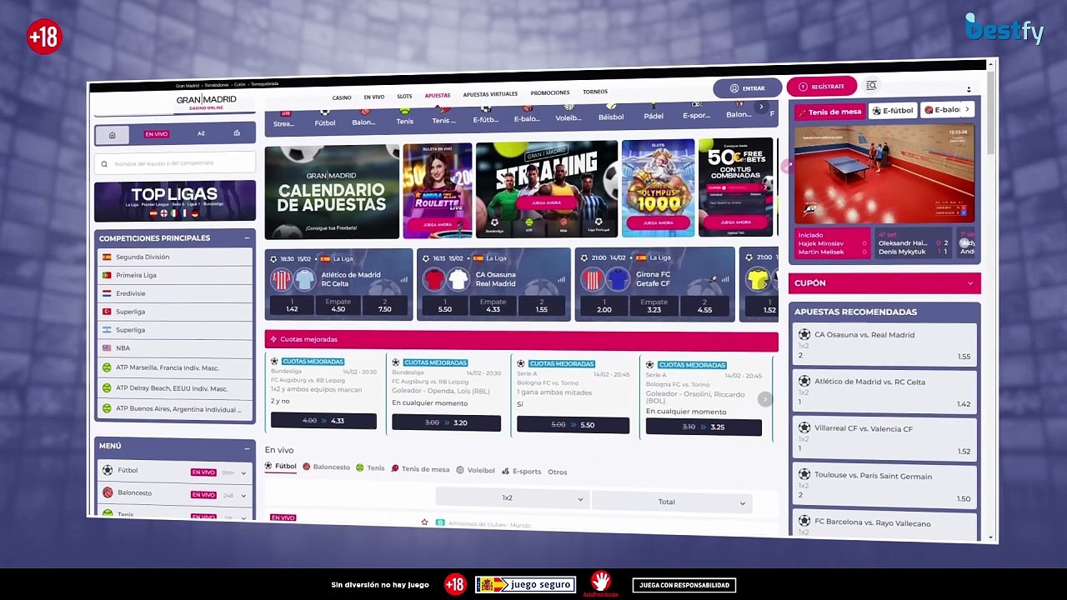
Task: Collapse the Competiciones Principales panel
Action: tap(247, 238)
